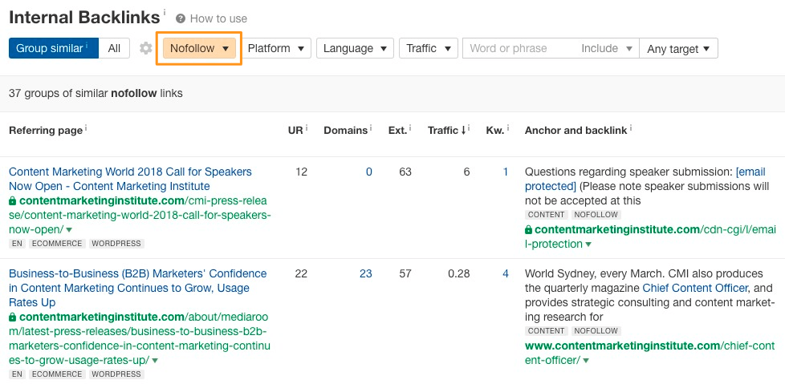Open the Business-to-Business (B2B) Marketers' Confidence link
This screenshot has height=384, width=785.
point(138,288)
